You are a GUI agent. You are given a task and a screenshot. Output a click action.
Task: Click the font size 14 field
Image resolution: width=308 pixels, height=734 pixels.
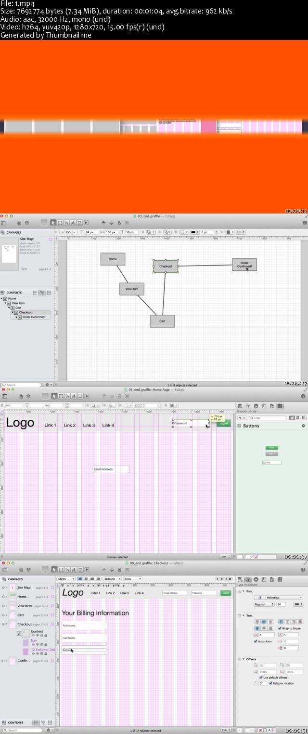tap(281, 604)
